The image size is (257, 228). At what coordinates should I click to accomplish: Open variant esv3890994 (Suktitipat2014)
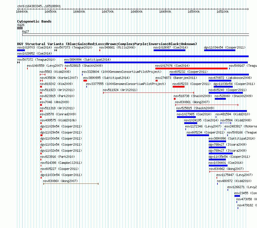[x=87, y=60]
